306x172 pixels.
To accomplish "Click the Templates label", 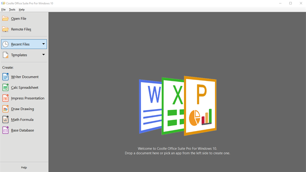I will 19,55.
